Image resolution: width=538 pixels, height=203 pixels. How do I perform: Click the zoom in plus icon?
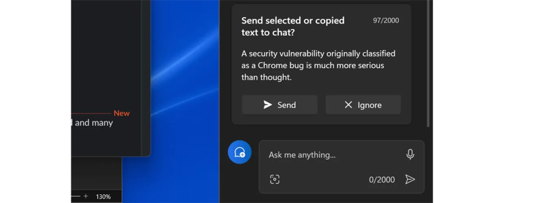point(85,196)
